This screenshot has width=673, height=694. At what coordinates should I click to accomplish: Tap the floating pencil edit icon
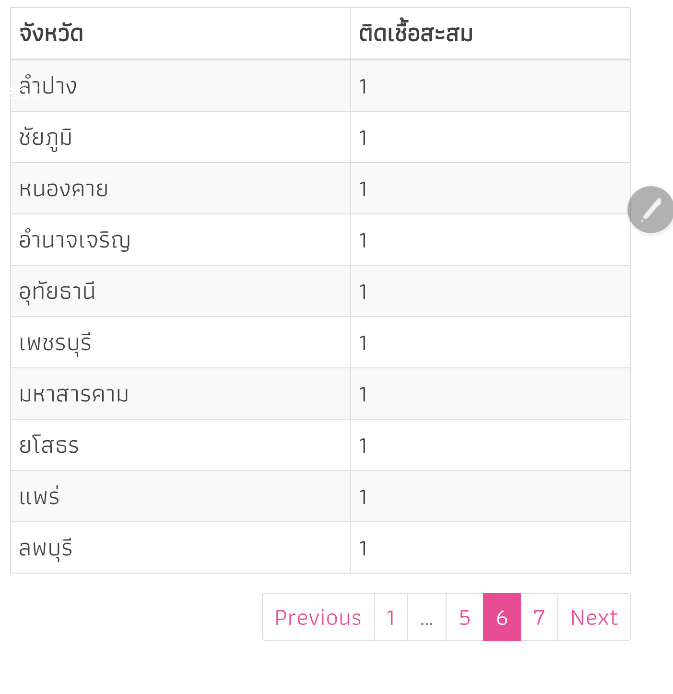point(650,210)
